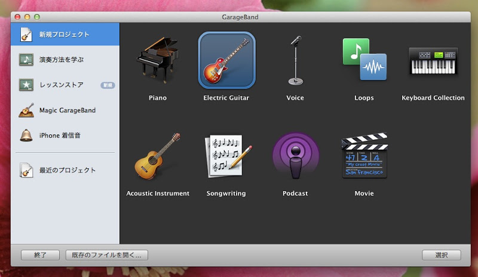Choose the Keyboard Collection icon
The height and width of the screenshot is (277, 478).
click(x=433, y=61)
